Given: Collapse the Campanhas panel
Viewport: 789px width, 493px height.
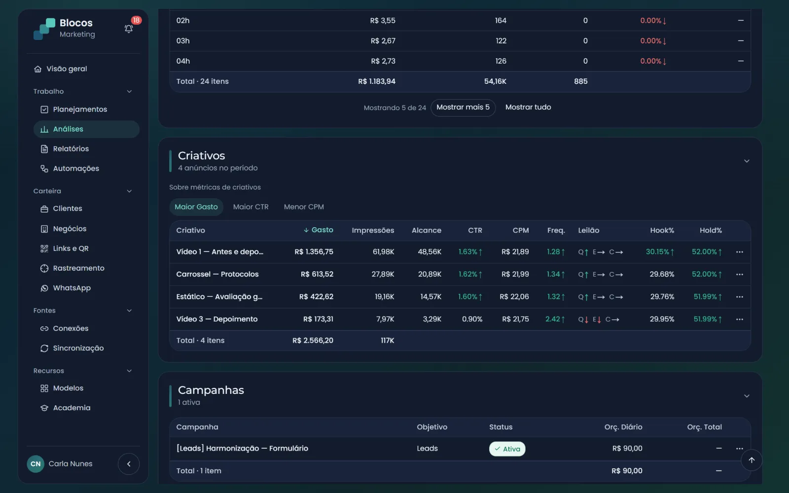Looking at the screenshot, I should [747, 396].
